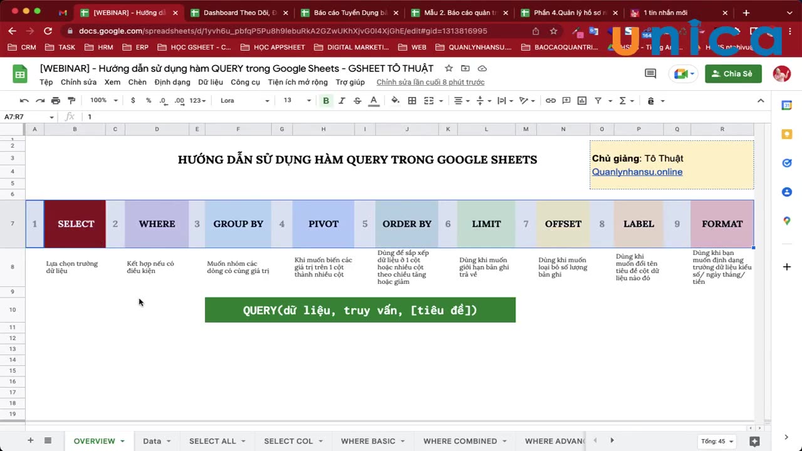Click the Redo icon in toolbar
Screen dimensions: 802x451
tap(40, 101)
